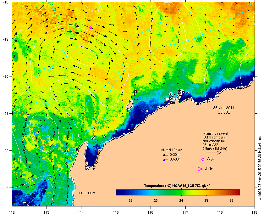Click the IMOS copyright timestamp text

click(260, 168)
